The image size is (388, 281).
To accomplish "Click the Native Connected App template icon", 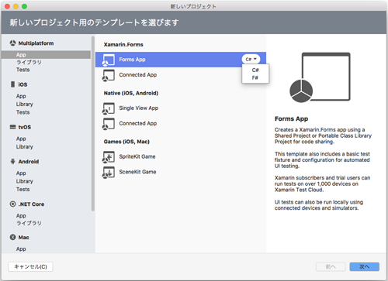I will coord(109,124).
